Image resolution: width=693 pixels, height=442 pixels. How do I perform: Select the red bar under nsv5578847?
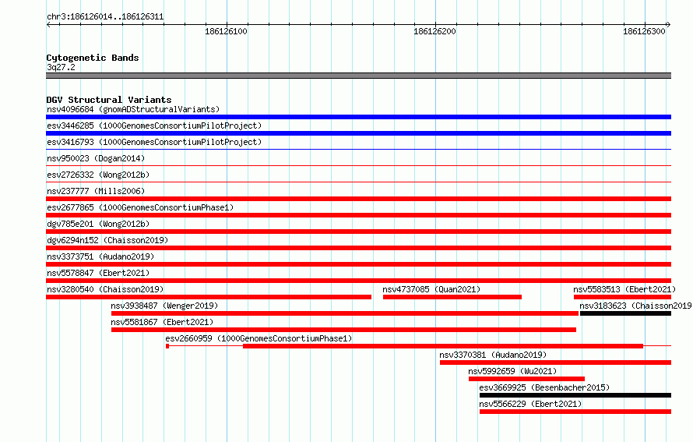(x=358, y=281)
